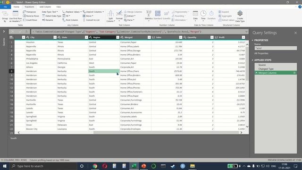Open Sales column filter dropdown

coord(180,37)
